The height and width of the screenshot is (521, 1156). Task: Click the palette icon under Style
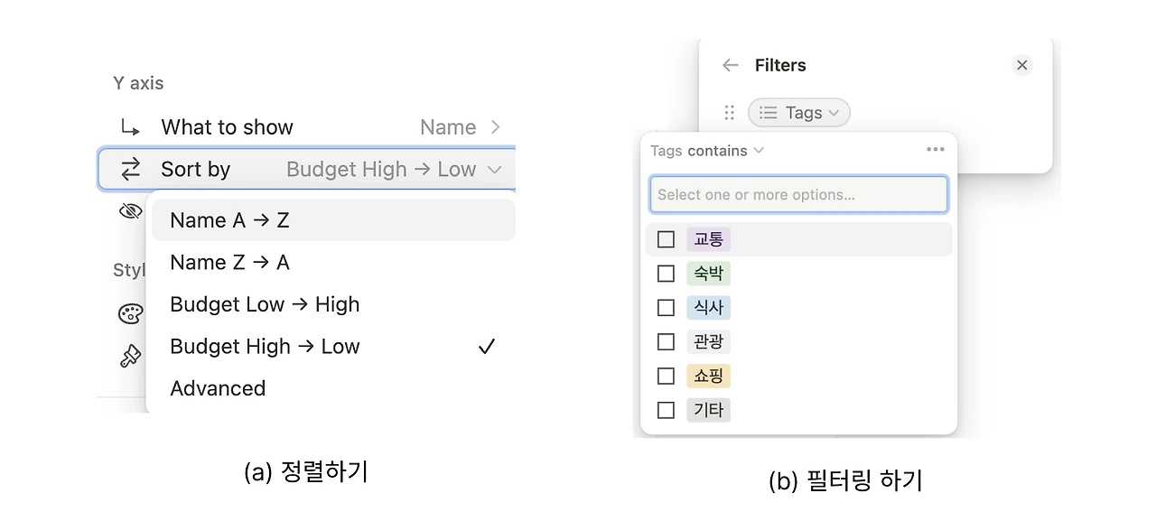click(x=131, y=313)
